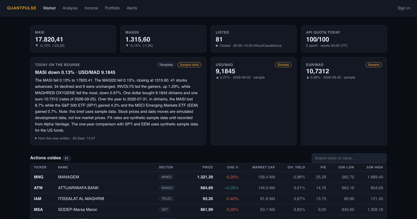417x219 pixels.
Task: Click the Sample data badge
Action: coord(189,65)
